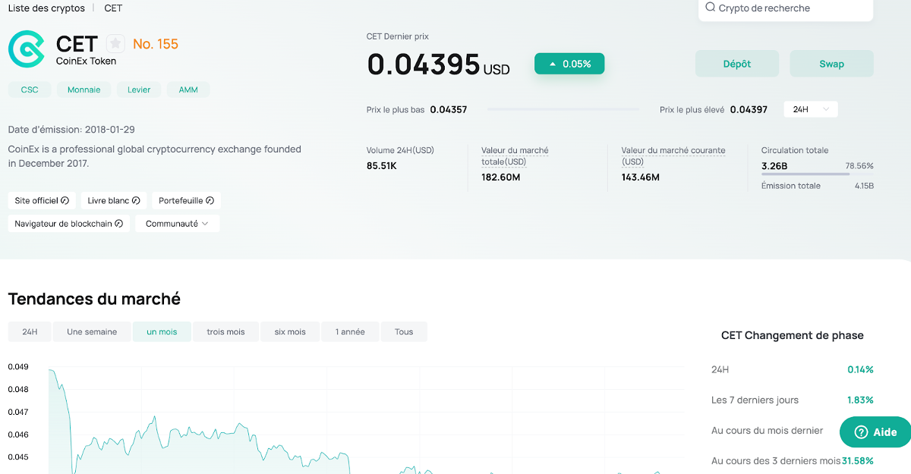
Task: Click the Navigateur de blockchain link icon
Action: tap(118, 224)
